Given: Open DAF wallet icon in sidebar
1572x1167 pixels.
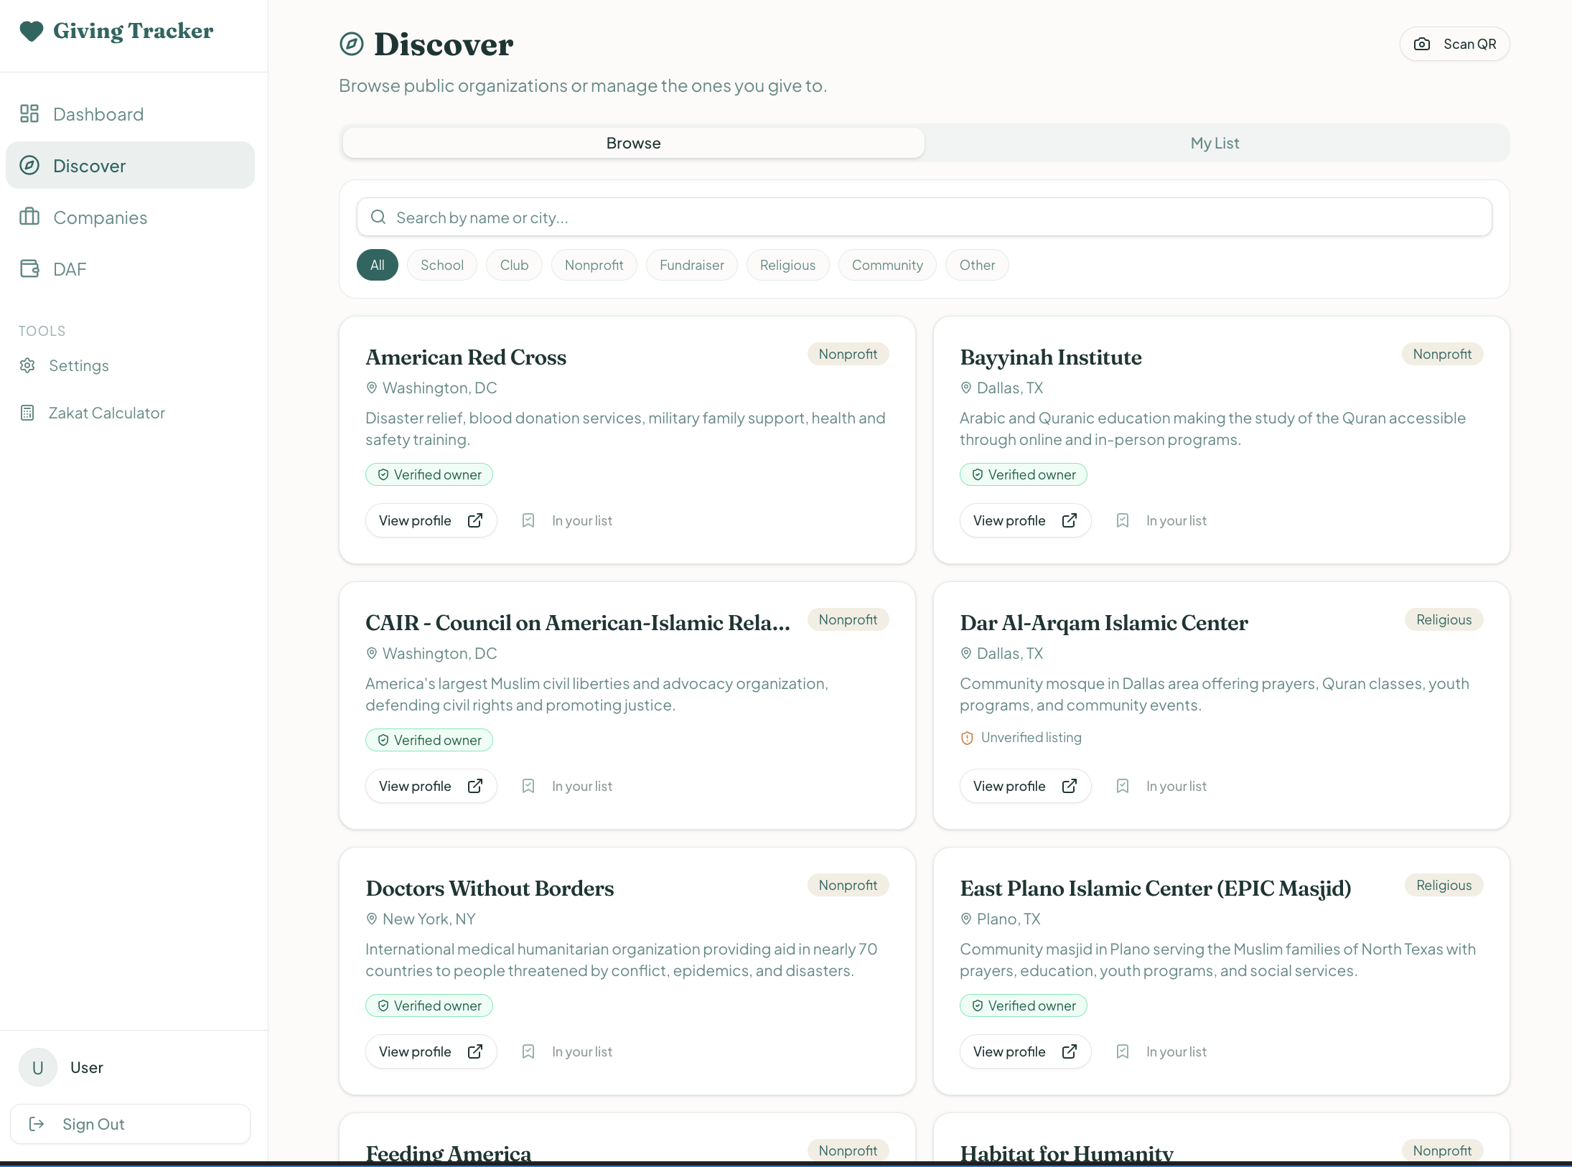Looking at the screenshot, I should pos(29,268).
